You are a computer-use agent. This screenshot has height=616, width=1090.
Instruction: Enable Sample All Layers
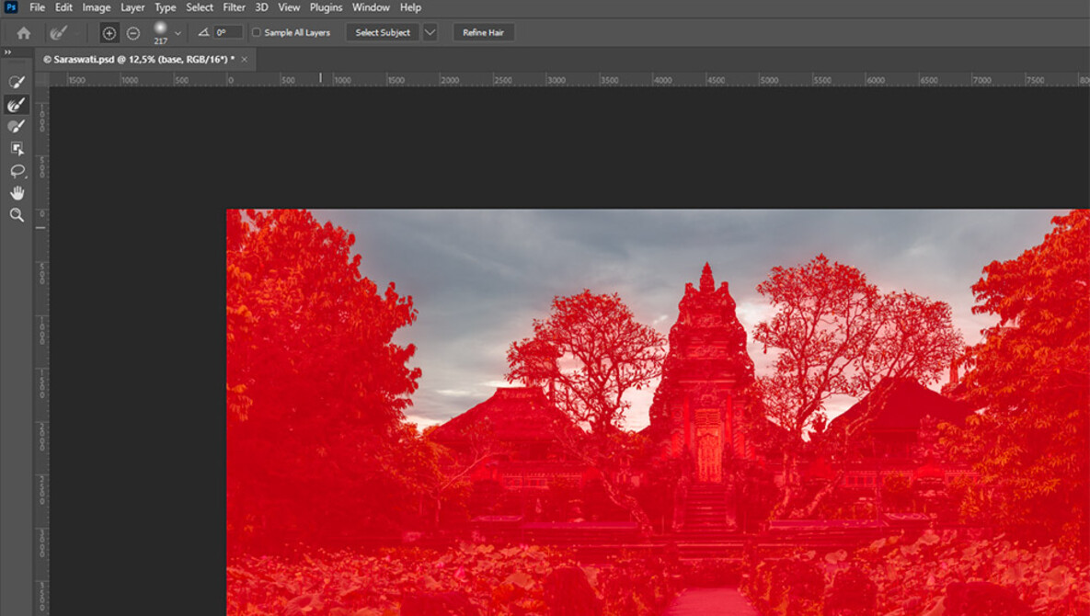[256, 30]
